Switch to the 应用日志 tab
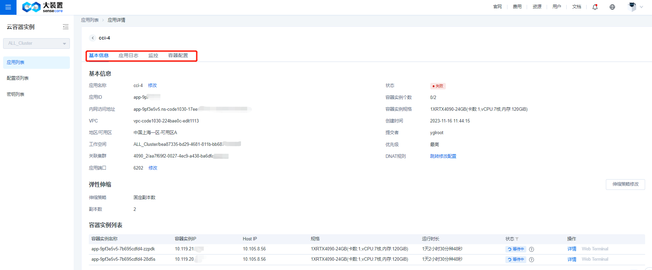Image resolution: width=652 pixels, height=270 pixels. pyautogui.click(x=128, y=55)
